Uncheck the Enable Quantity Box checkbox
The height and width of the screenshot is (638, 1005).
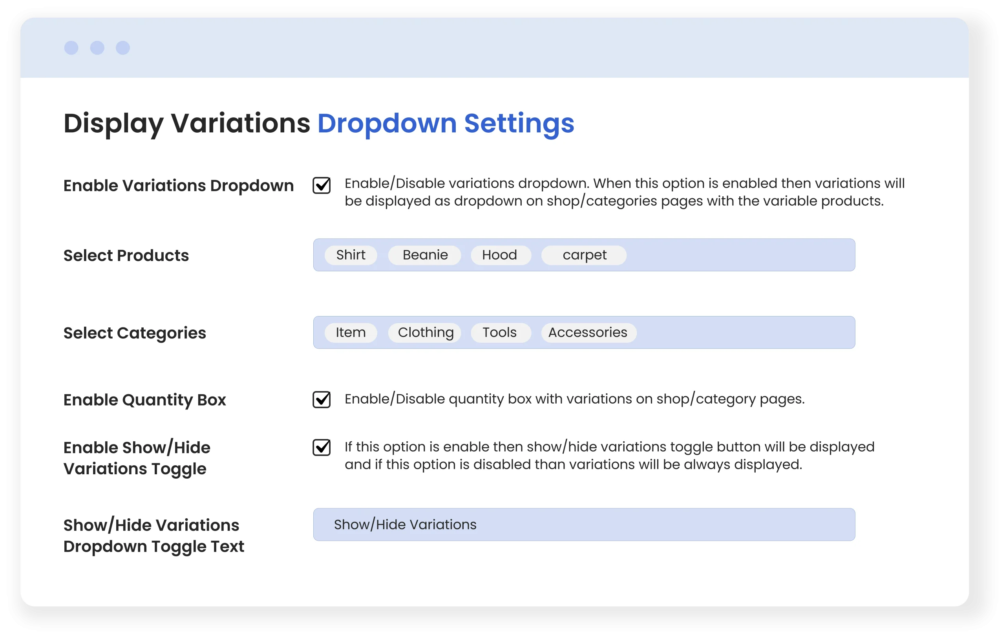pyautogui.click(x=322, y=400)
